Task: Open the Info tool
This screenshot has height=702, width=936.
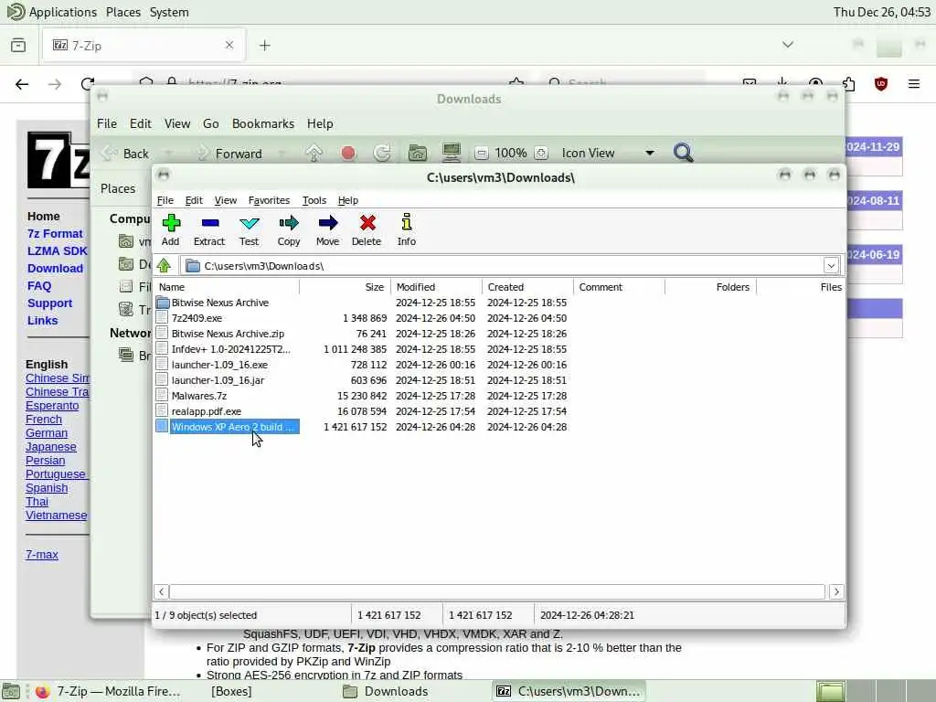Action: coord(407,222)
